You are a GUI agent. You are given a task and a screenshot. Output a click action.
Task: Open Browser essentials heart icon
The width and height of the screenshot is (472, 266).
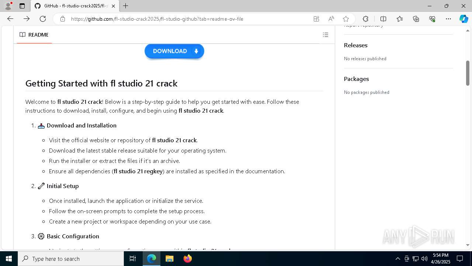tap(432, 19)
